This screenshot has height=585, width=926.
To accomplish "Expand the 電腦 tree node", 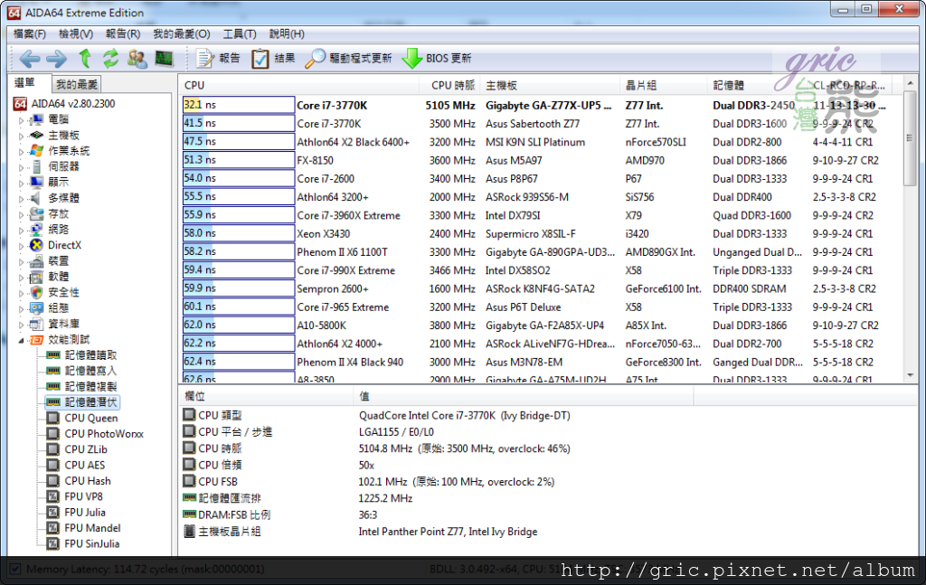I will (x=22, y=120).
